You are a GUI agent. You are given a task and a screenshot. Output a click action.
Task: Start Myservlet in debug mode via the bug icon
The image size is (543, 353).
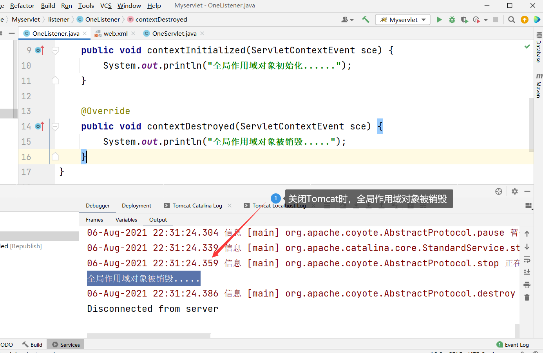[452, 19]
